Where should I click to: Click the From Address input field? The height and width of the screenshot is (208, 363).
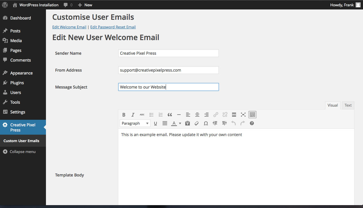click(169, 70)
